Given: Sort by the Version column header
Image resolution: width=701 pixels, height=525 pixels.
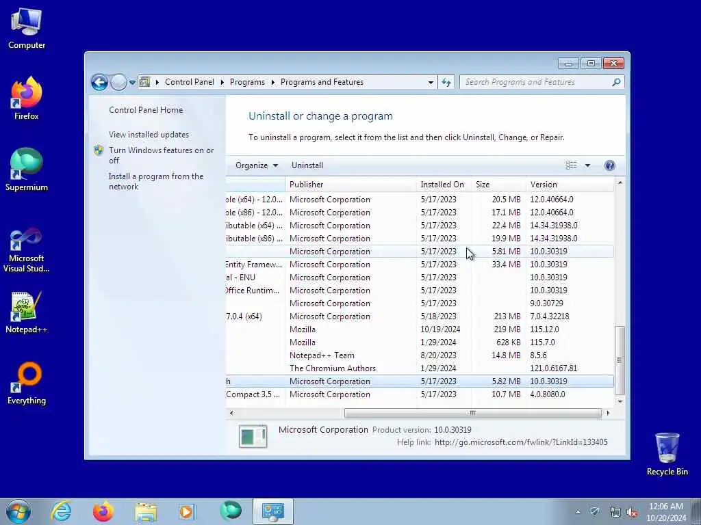Looking at the screenshot, I should pyautogui.click(x=570, y=185).
